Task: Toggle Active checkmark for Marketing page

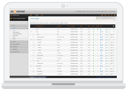Action: click(94, 53)
